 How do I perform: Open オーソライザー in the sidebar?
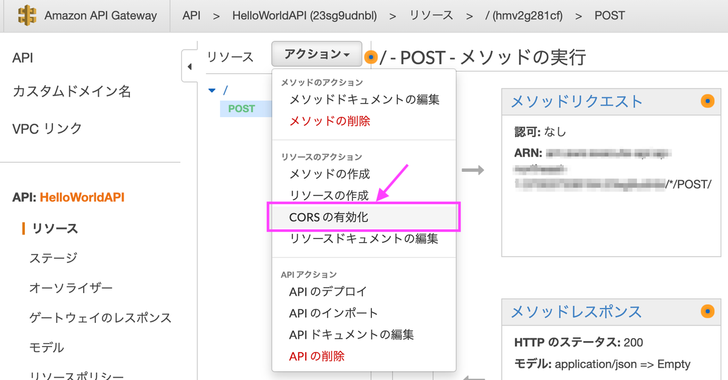pos(71,288)
